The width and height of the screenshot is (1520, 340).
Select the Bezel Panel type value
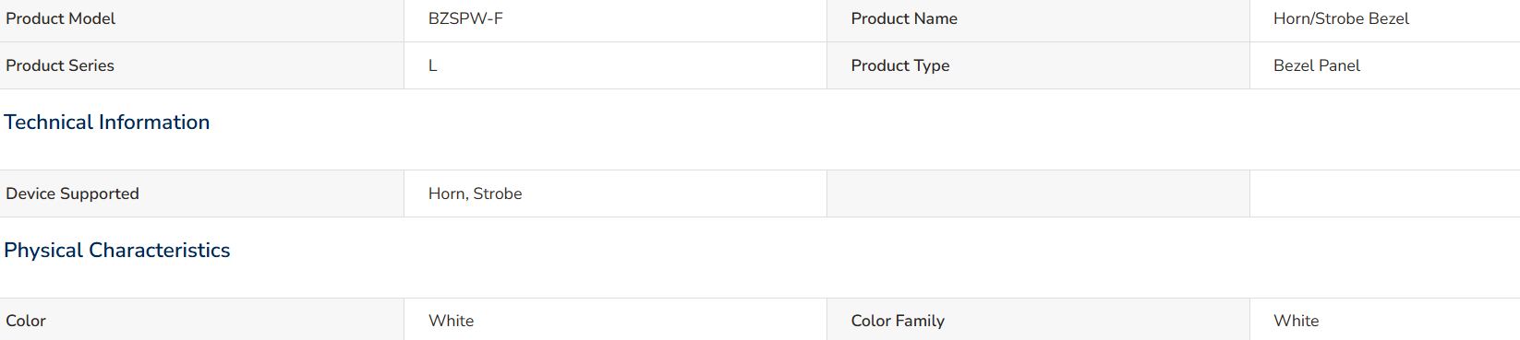click(1317, 65)
